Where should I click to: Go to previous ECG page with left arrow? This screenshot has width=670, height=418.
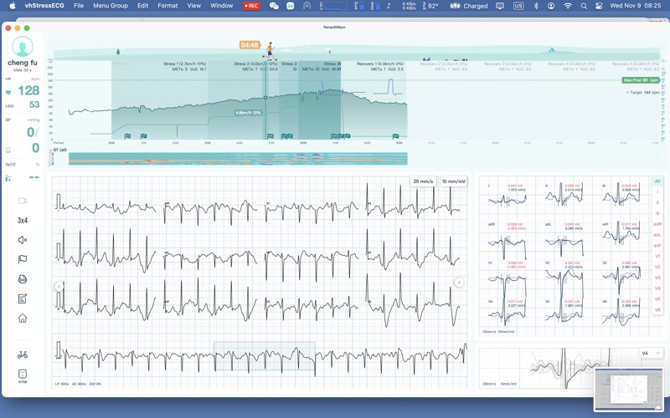coord(59,287)
